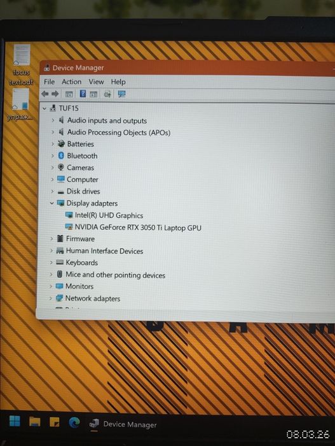Select the Human Interface Devices label
This screenshot has width=335, height=446.
(x=104, y=251)
